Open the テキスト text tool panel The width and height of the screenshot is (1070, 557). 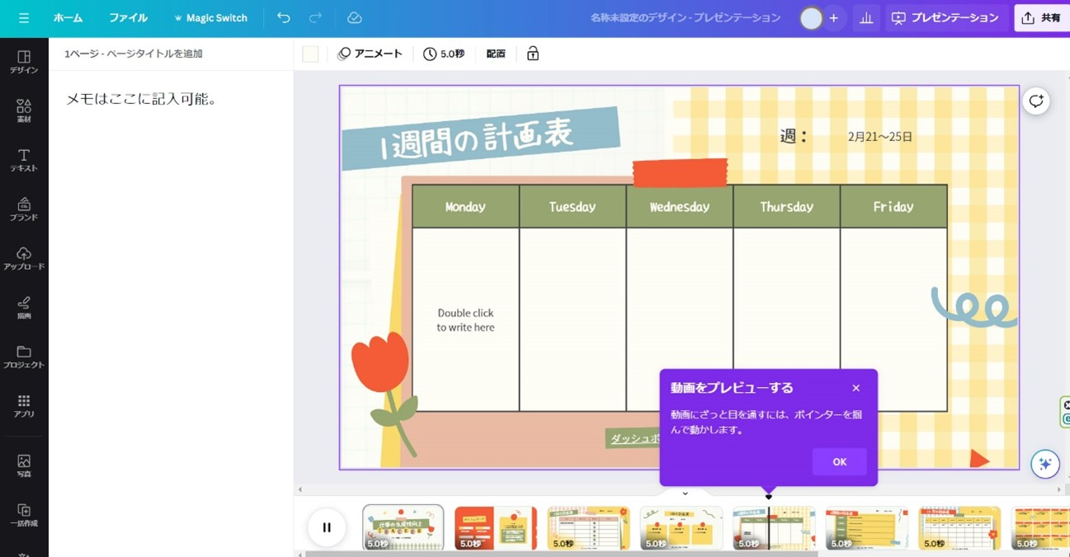click(24, 160)
